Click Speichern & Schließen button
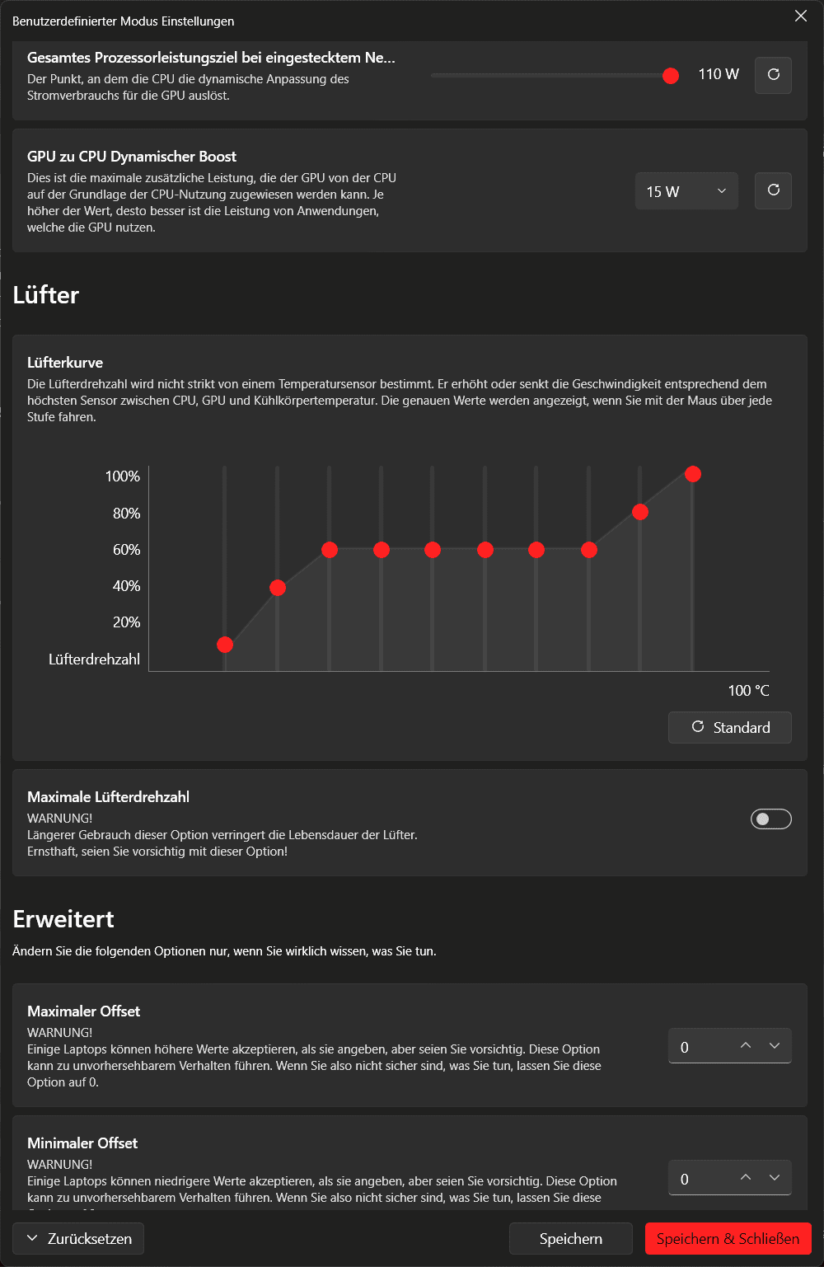Image resolution: width=824 pixels, height=1267 pixels. tap(728, 1238)
